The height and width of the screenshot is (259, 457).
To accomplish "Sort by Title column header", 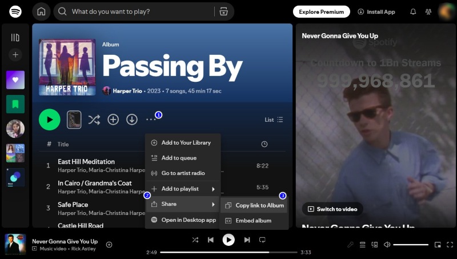I will coord(63,144).
